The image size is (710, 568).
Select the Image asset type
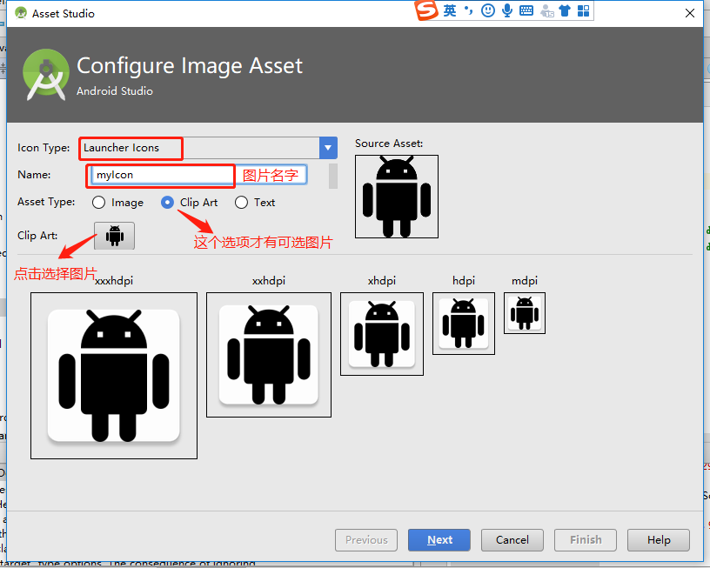pos(99,202)
